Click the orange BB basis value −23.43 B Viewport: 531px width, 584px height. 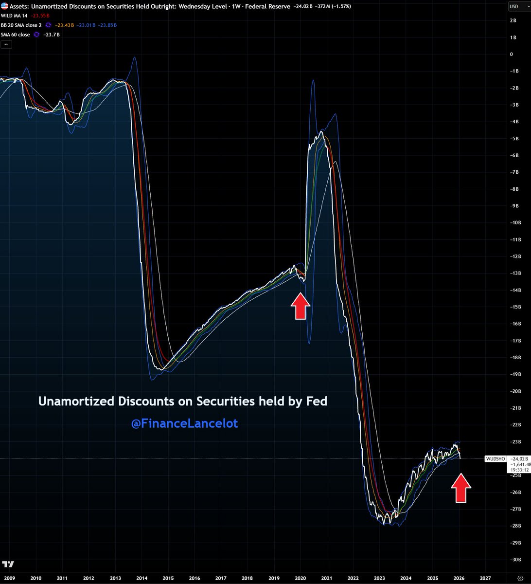tap(63, 25)
